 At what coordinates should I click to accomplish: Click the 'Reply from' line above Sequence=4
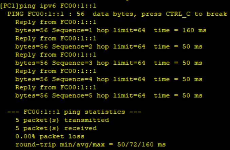[x=56, y=71]
